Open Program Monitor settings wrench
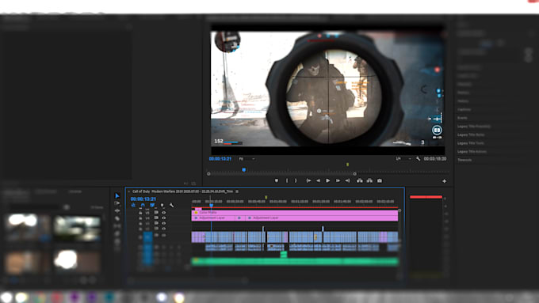This screenshot has height=303, width=539. pyautogui.click(x=418, y=158)
